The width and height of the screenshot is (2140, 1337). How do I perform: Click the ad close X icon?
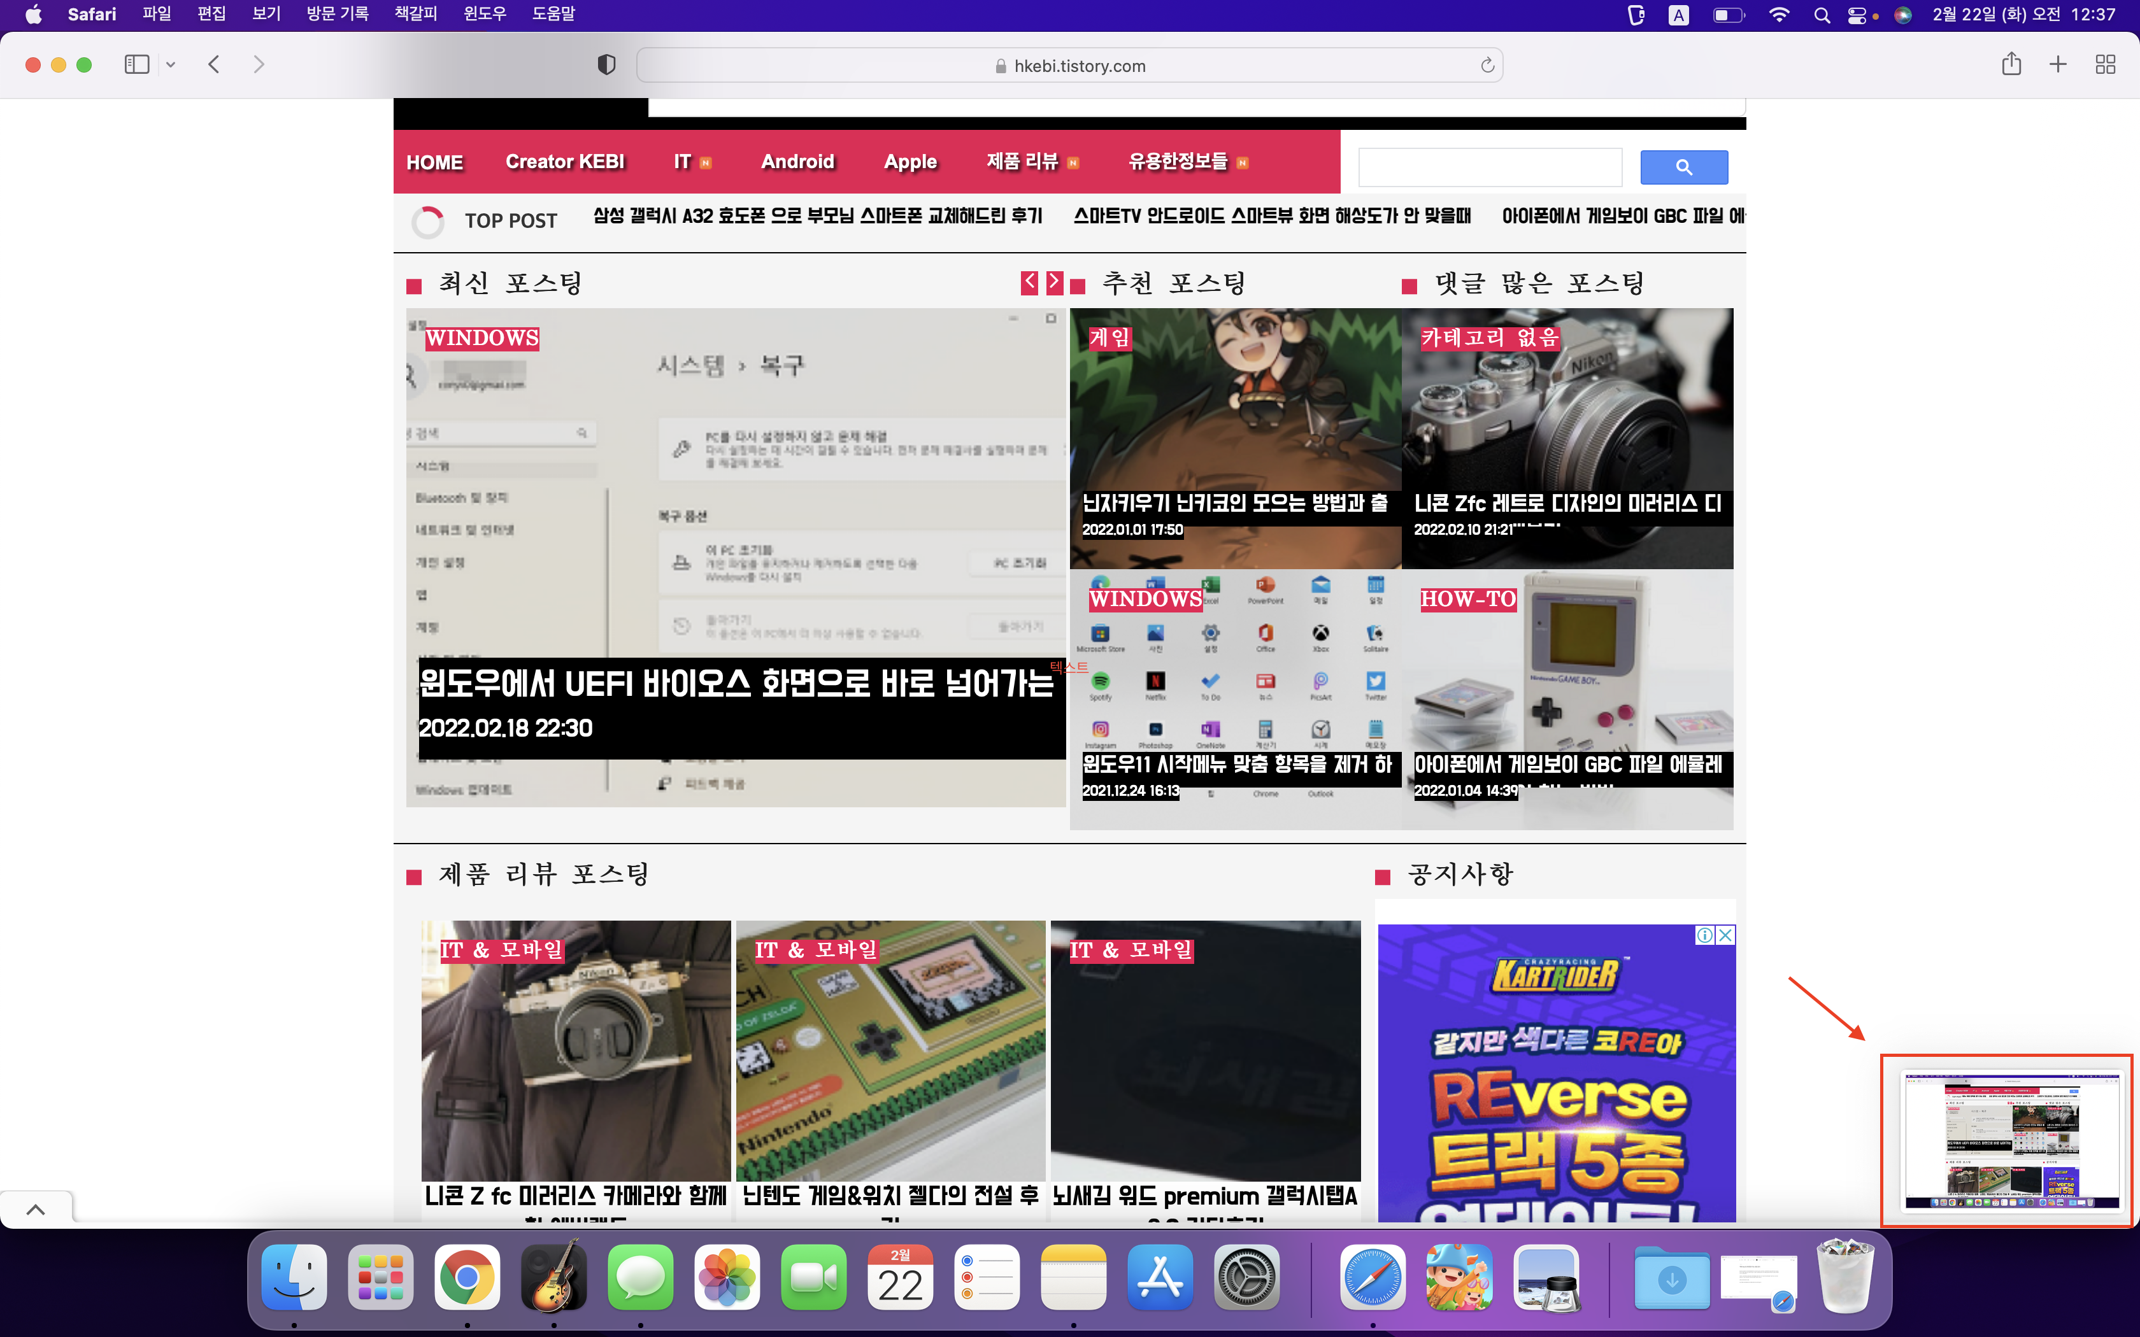tap(1725, 935)
